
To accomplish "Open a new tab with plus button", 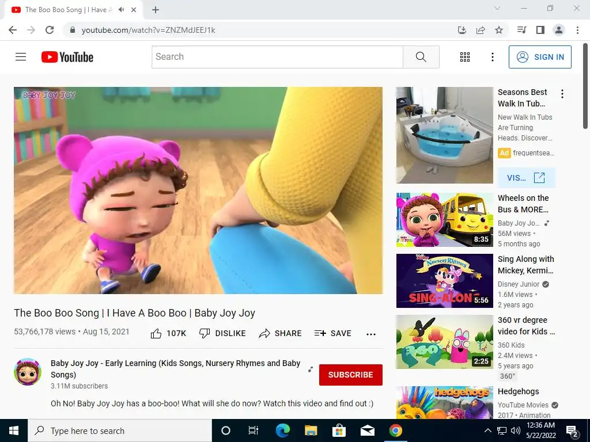I will coord(156,10).
